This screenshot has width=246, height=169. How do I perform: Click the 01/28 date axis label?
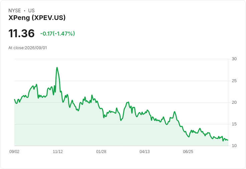[x=101, y=152]
